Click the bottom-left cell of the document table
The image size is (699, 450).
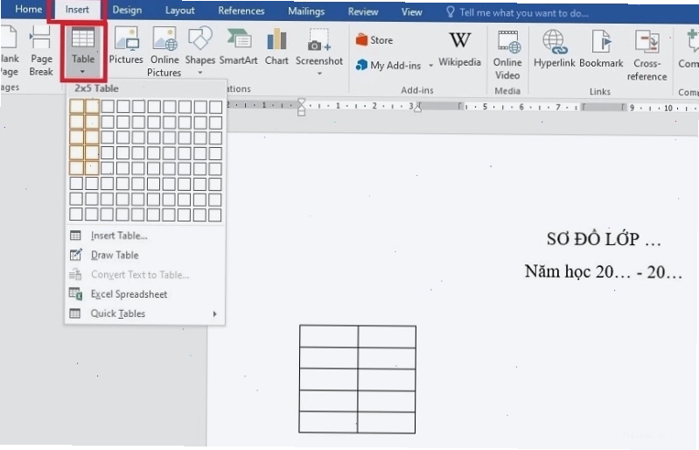pos(328,422)
